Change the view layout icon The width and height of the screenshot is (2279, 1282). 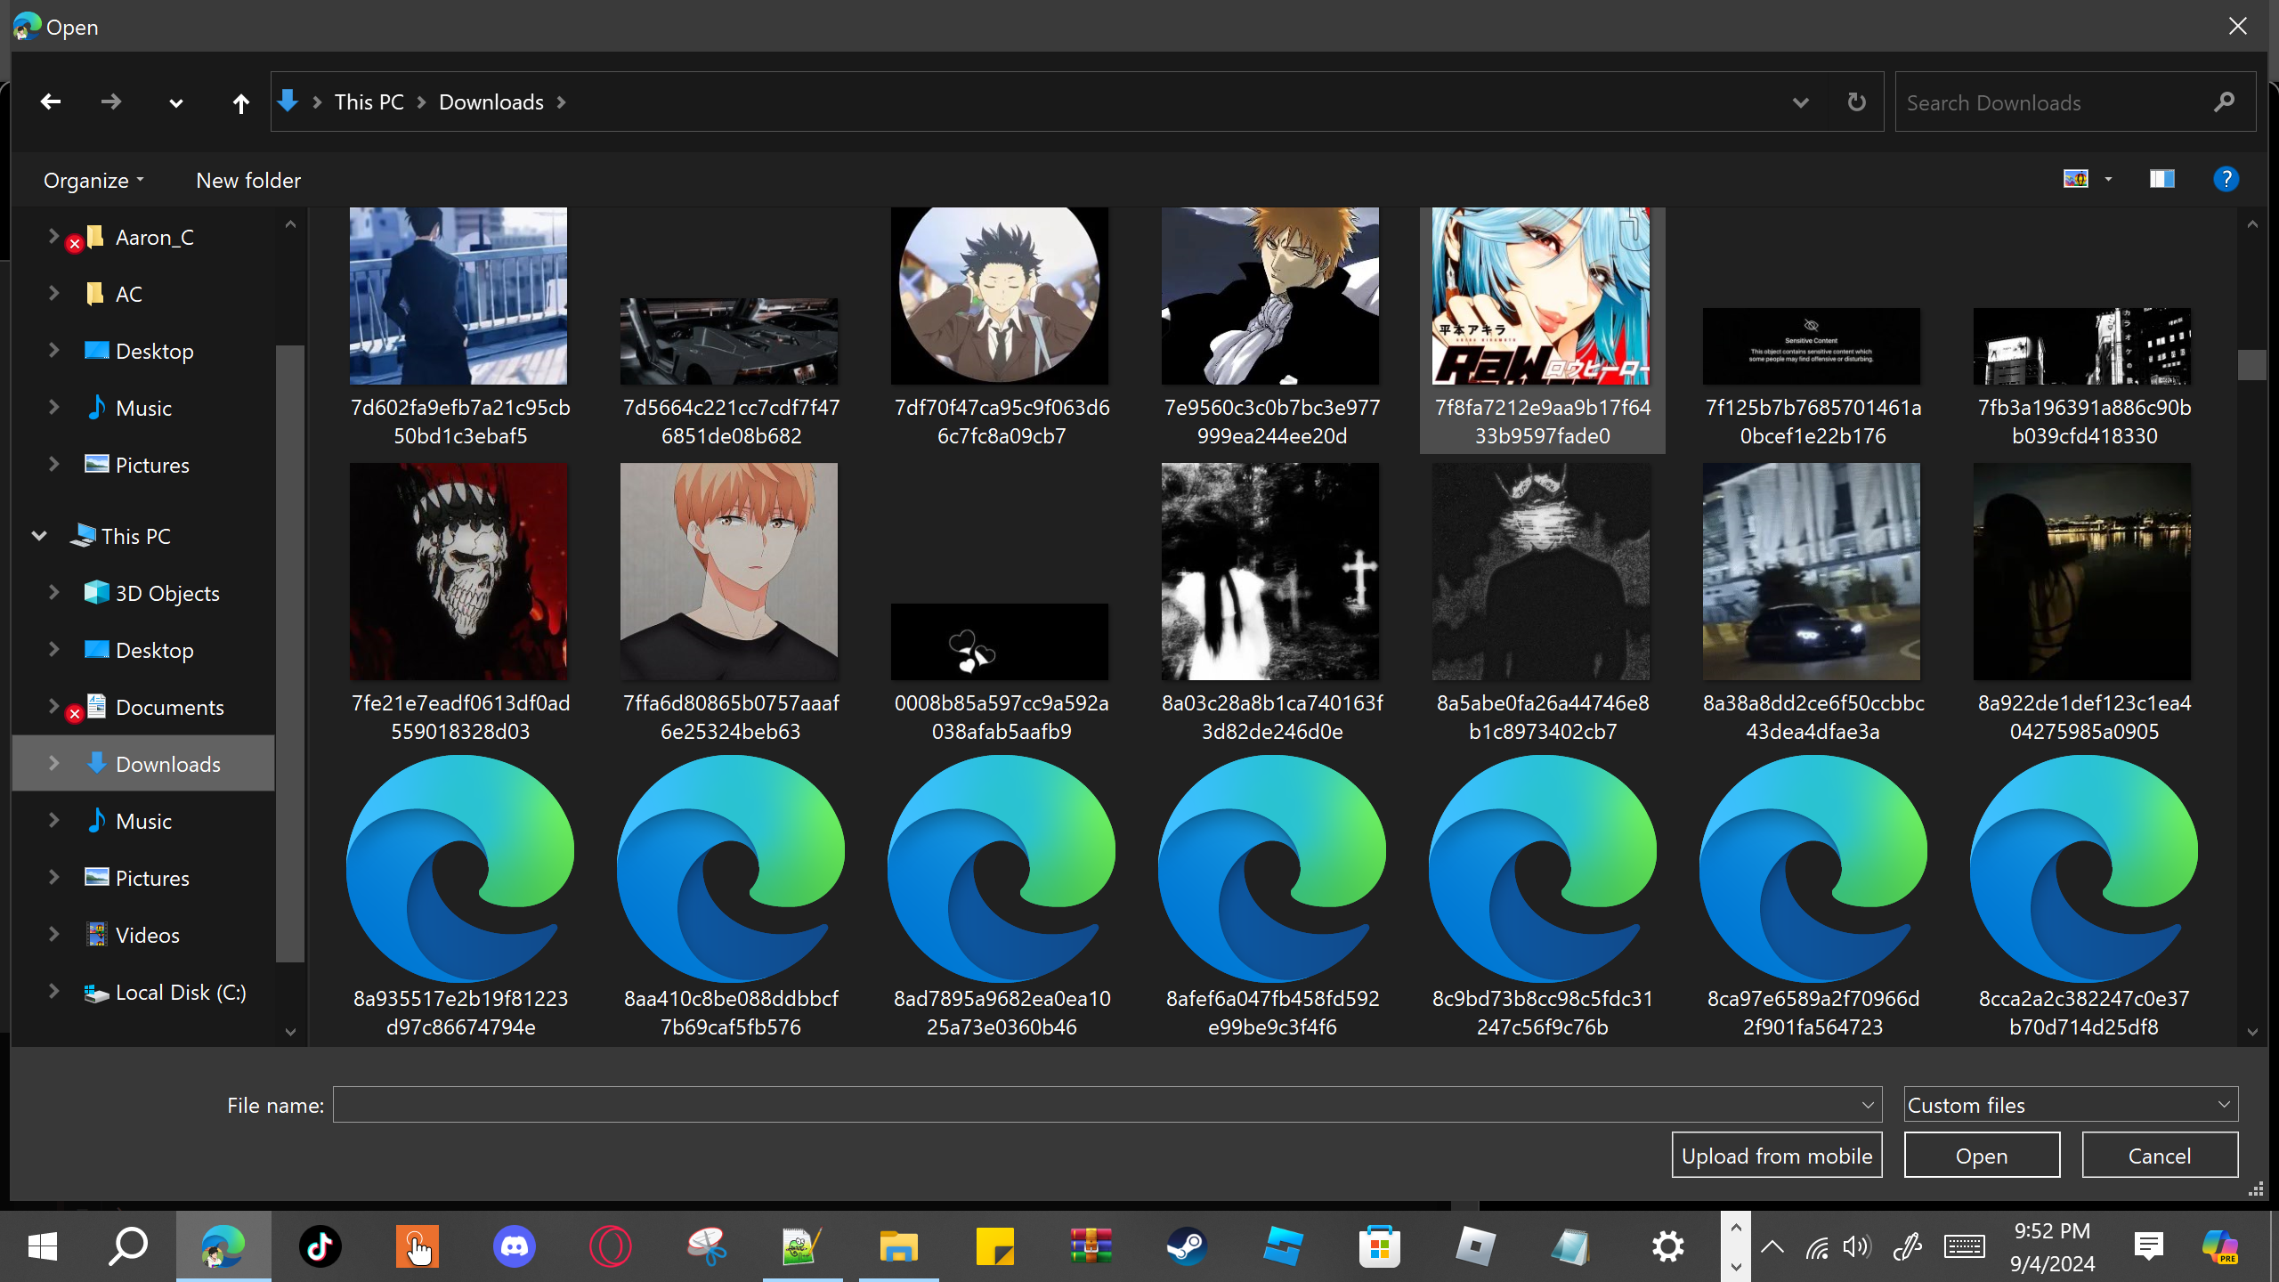[x=2076, y=180]
